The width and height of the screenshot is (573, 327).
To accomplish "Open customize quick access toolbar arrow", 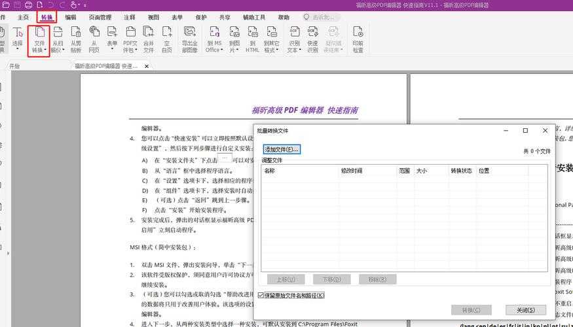I will click(84, 5).
